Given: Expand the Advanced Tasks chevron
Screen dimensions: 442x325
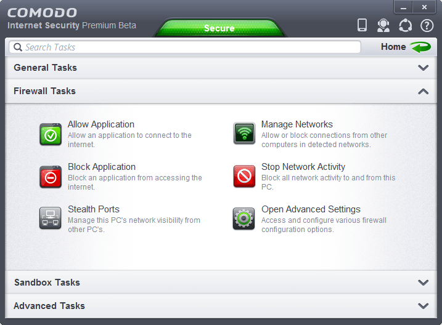Looking at the screenshot, I should (423, 306).
